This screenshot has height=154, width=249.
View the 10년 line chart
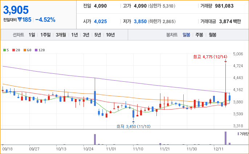pos(110,35)
